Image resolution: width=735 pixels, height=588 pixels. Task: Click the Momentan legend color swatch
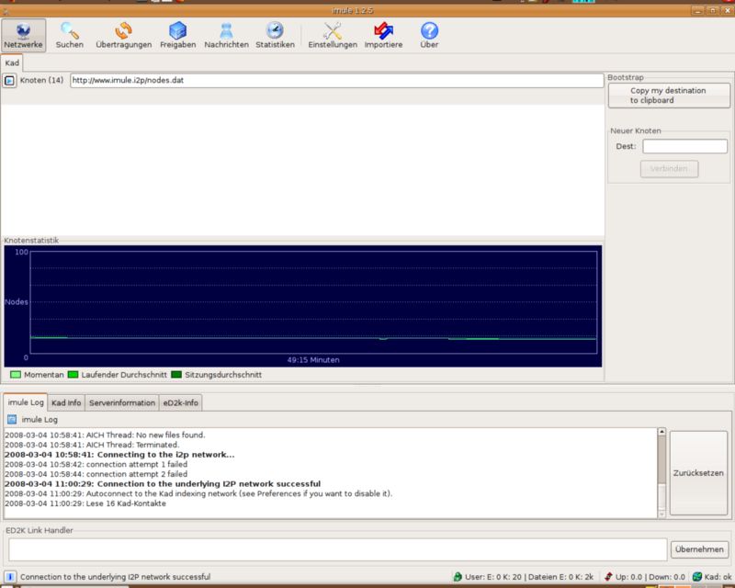[16, 375]
